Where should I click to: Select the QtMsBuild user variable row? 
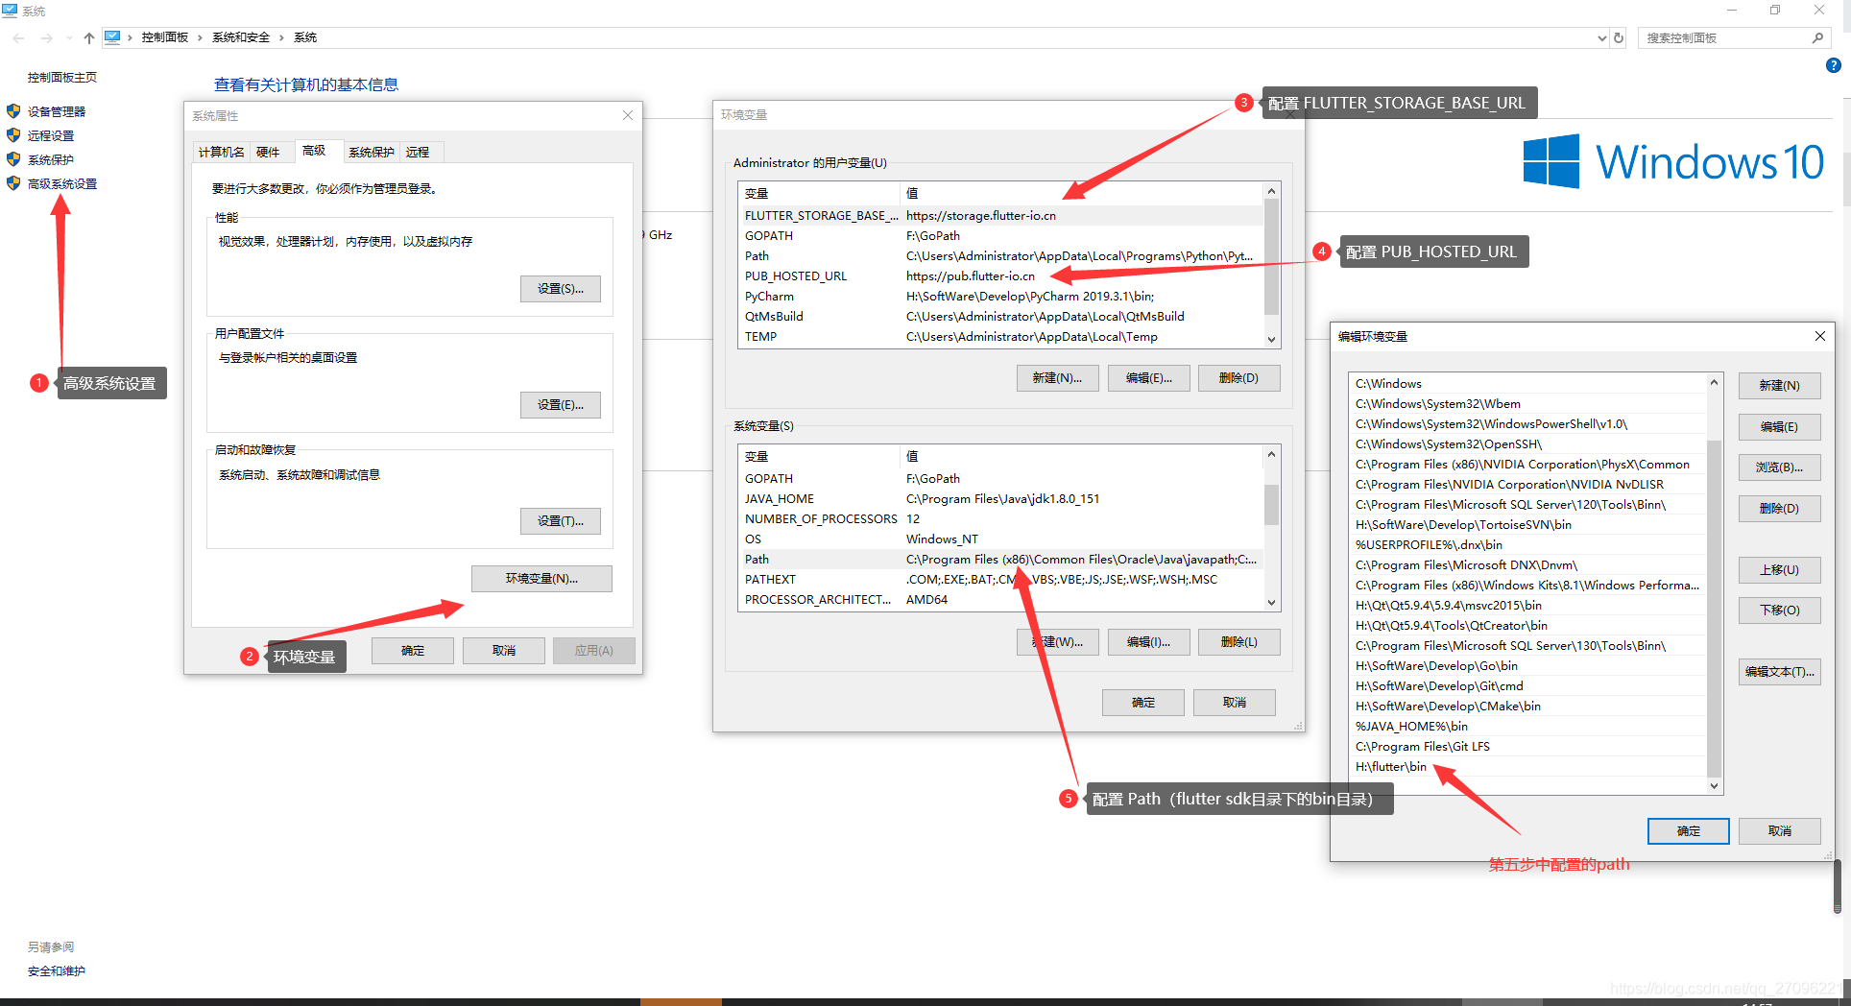[1002, 316]
